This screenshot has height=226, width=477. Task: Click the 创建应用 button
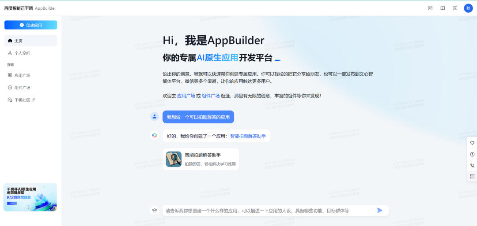coord(31,25)
